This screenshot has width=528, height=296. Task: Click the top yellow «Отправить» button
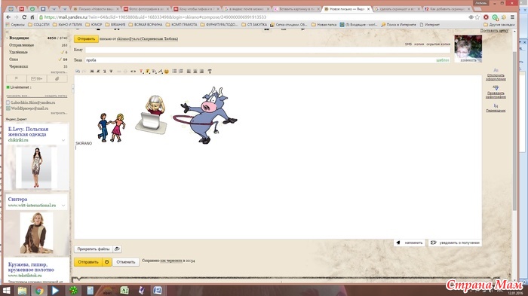click(x=86, y=38)
